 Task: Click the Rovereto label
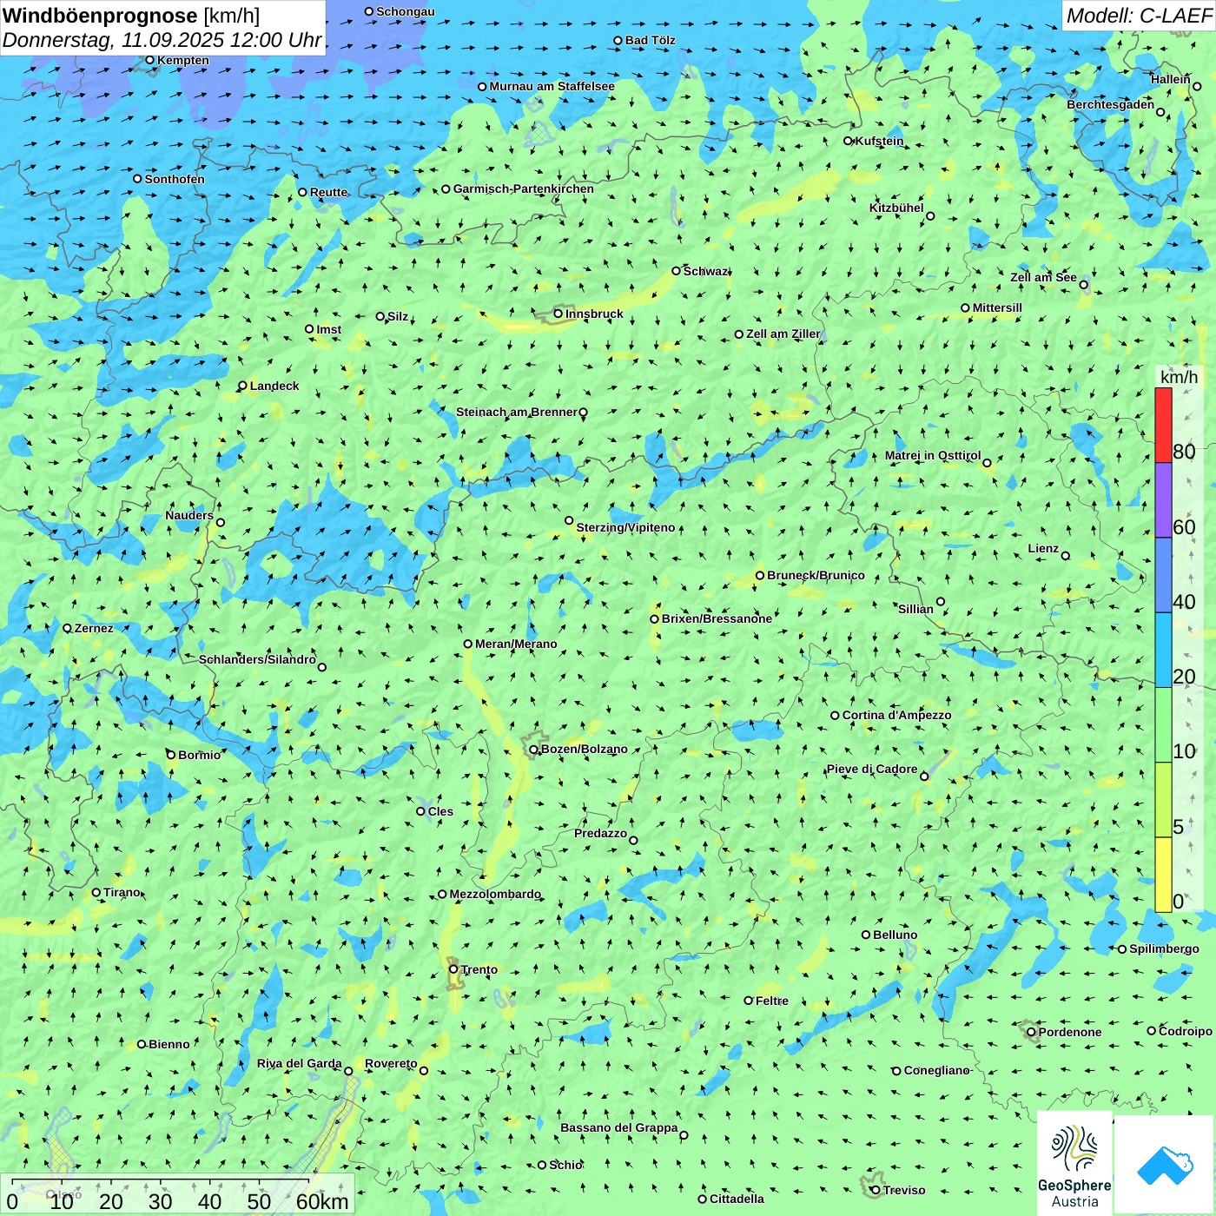click(x=391, y=1063)
